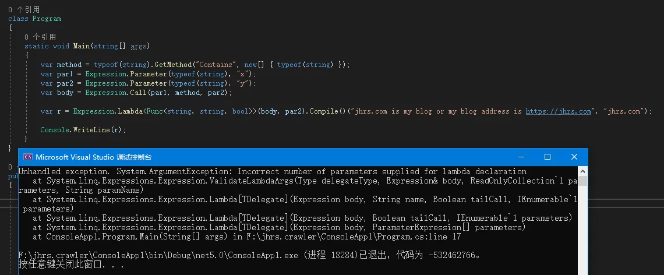Click the Compile() call
Screen dimensions: 664x275
coord(326,111)
